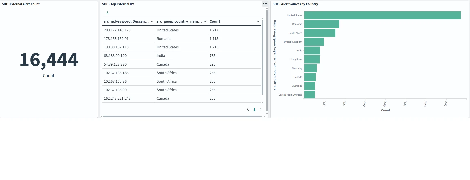Click the table download export icon
The width and height of the screenshot is (470, 180).
107,13
